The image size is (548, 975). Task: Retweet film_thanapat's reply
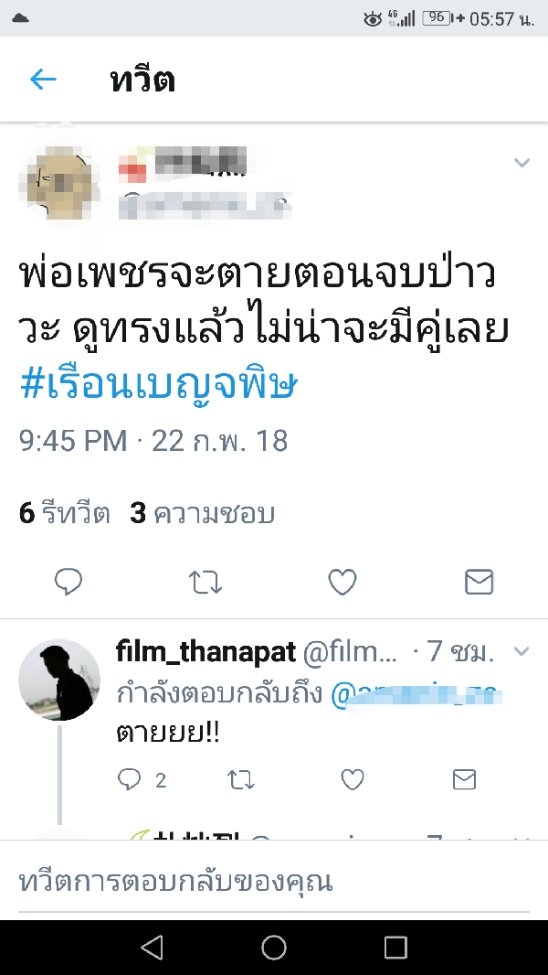[x=241, y=779]
